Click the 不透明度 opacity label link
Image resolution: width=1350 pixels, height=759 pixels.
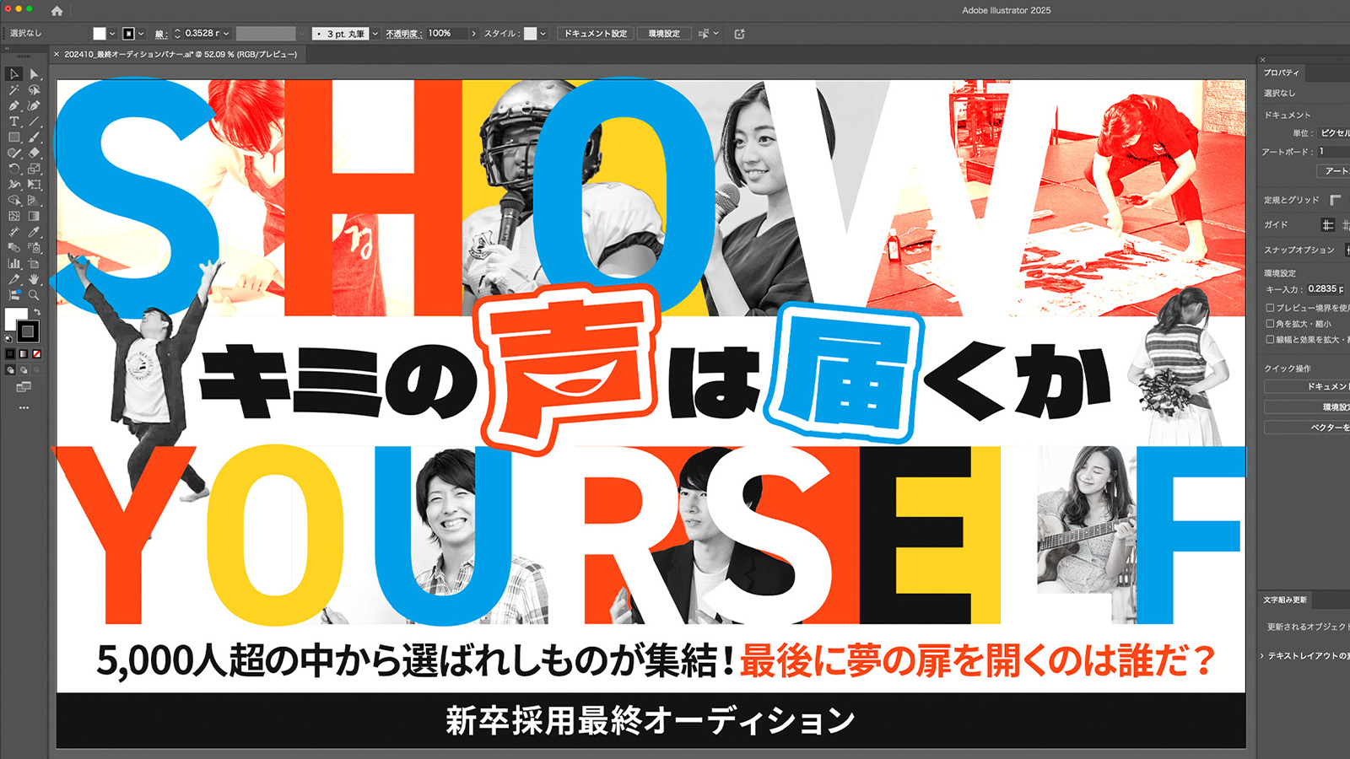coord(402,34)
